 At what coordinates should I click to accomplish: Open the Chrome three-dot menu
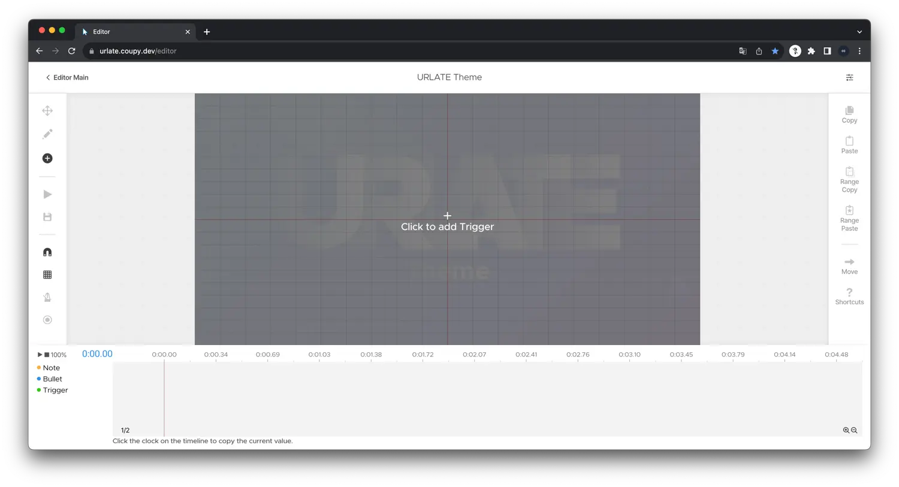(859, 51)
